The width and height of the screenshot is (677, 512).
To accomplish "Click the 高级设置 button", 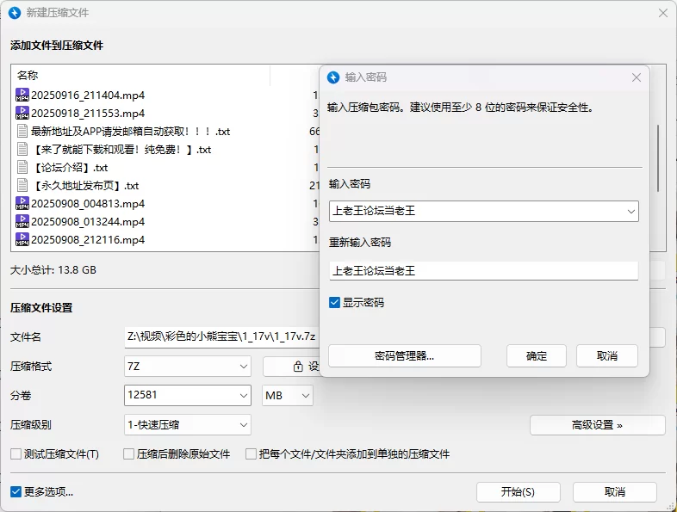I will 597,424.
